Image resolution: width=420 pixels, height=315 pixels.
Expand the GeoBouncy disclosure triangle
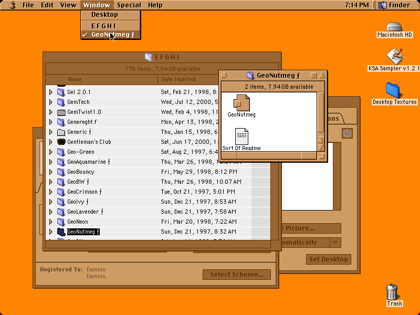coord(50,172)
